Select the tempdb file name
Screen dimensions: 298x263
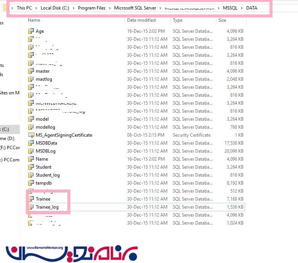pos(44,183)
